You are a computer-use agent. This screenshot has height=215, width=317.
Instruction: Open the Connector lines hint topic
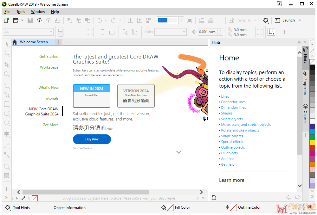(x=233, y=102)
